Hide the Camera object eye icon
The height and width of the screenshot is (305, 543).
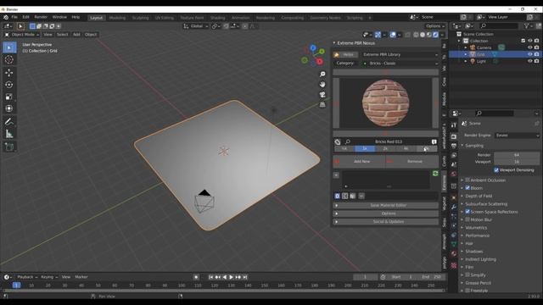[x=529, y=47]
